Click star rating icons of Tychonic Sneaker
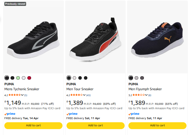189x135 pixels. coord(14,95)
